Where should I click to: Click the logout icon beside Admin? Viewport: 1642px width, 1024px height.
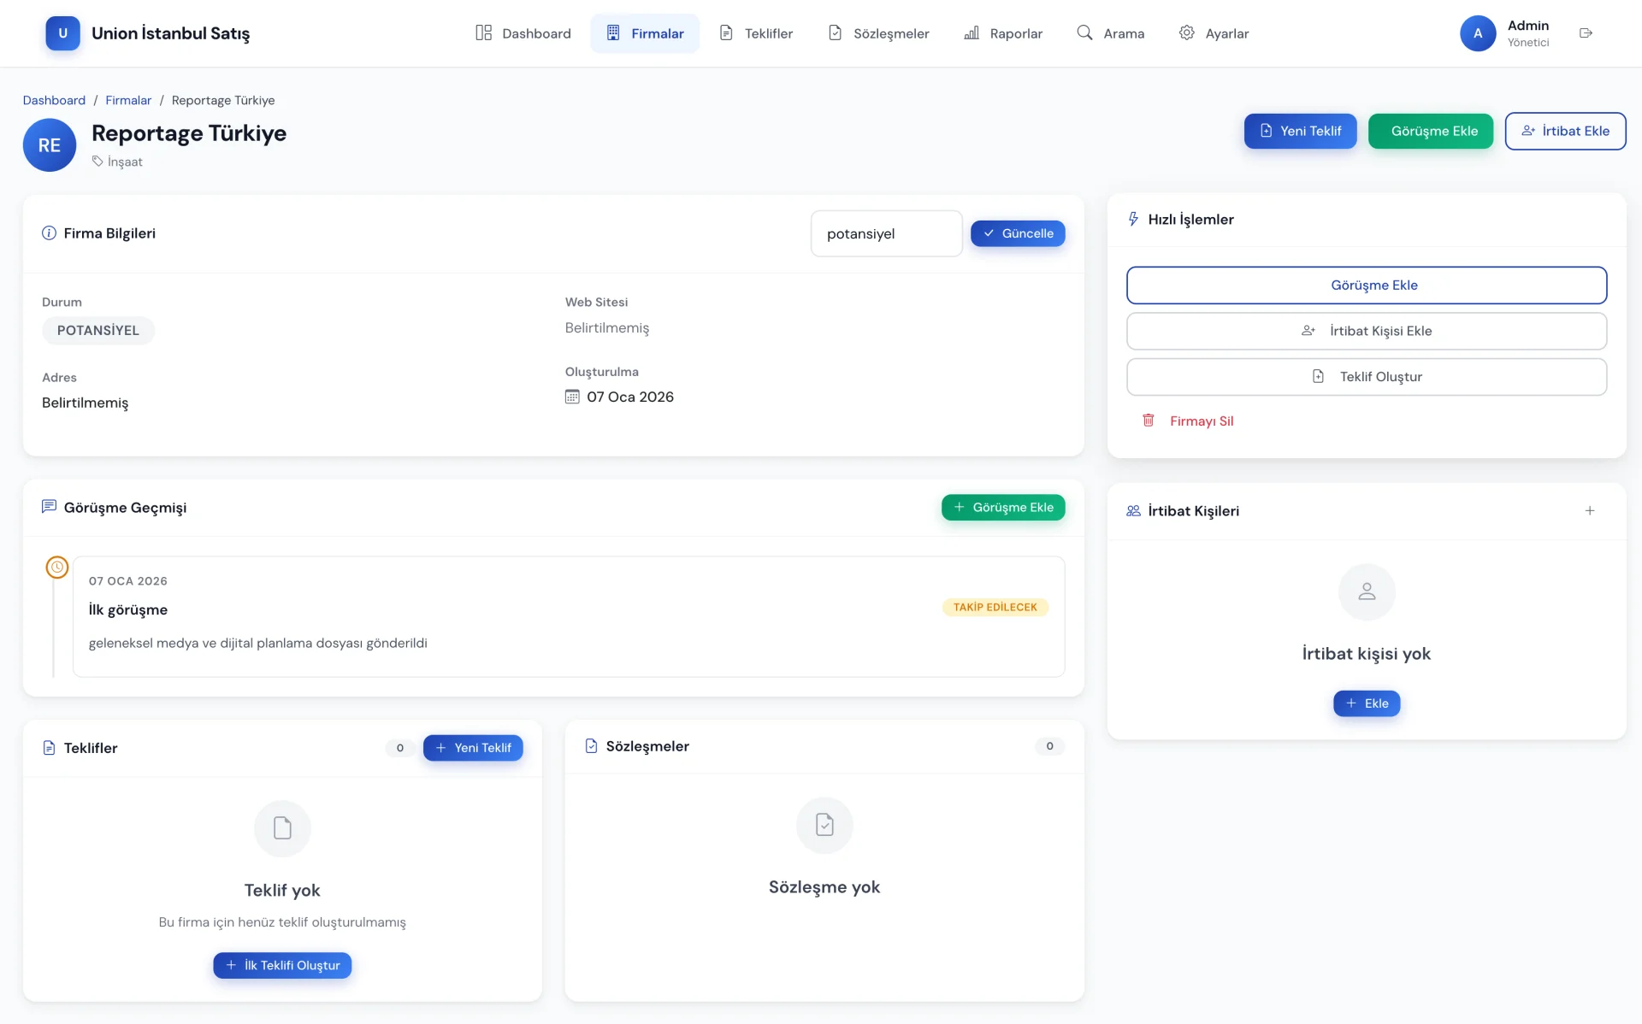pos(1586,33)
